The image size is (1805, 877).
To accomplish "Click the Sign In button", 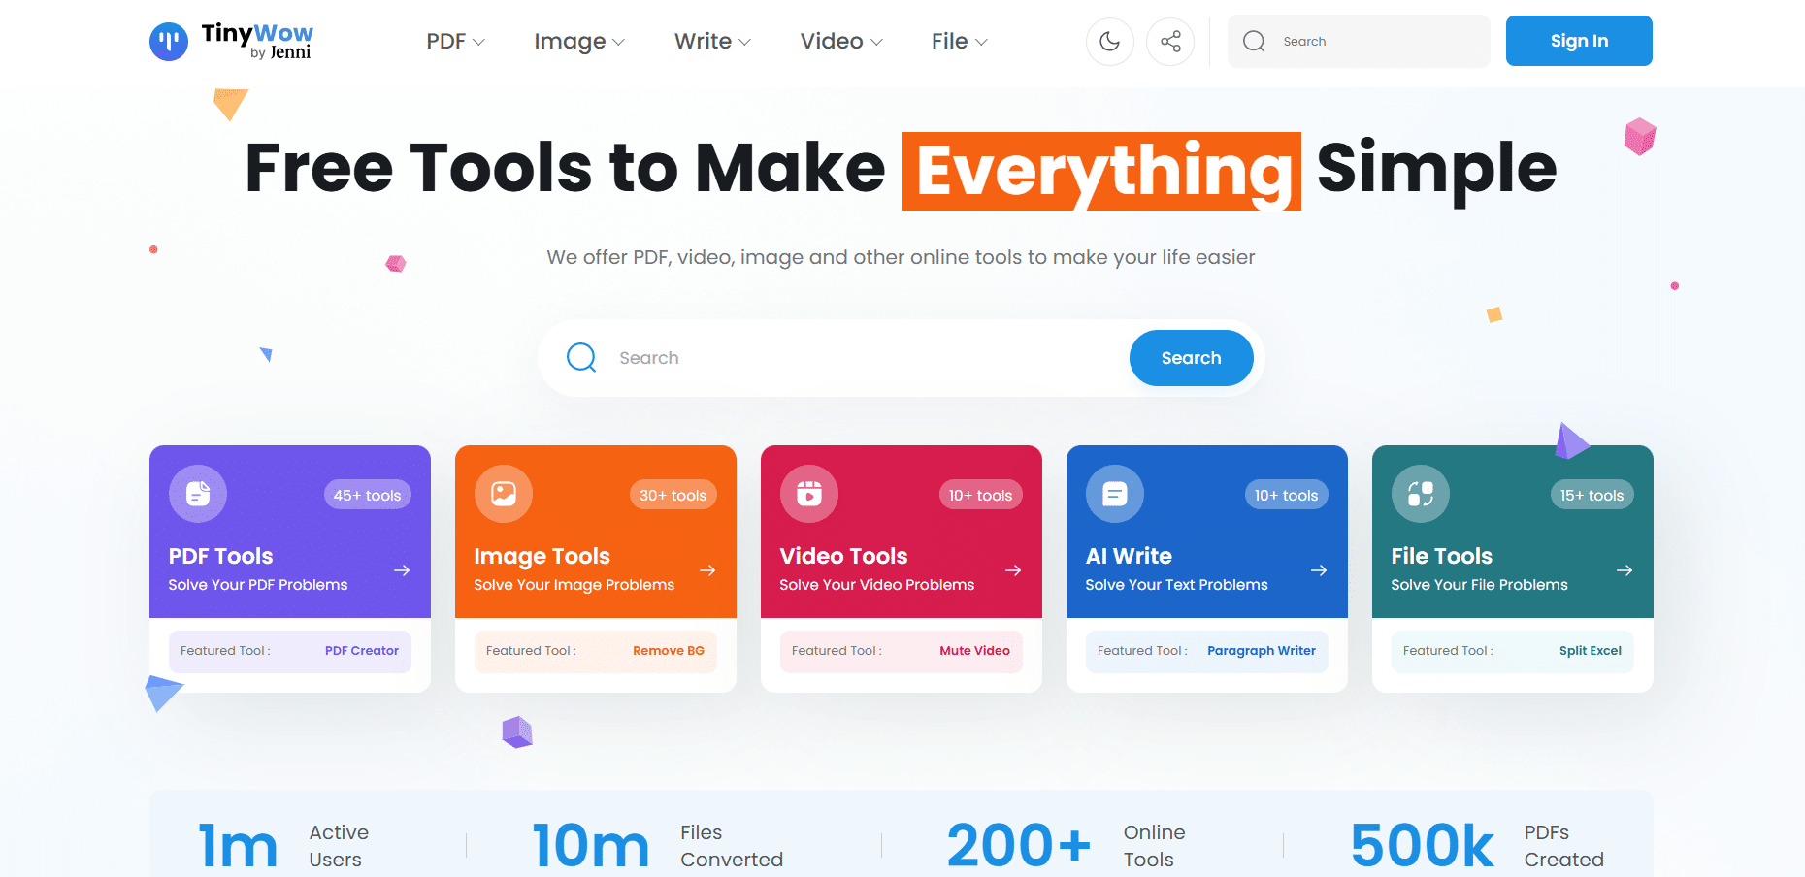I will point(1579,41).
